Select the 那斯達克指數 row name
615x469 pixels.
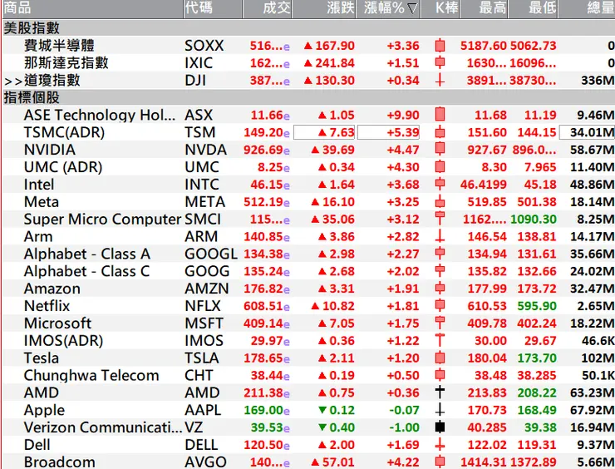[x=66, y=63]
